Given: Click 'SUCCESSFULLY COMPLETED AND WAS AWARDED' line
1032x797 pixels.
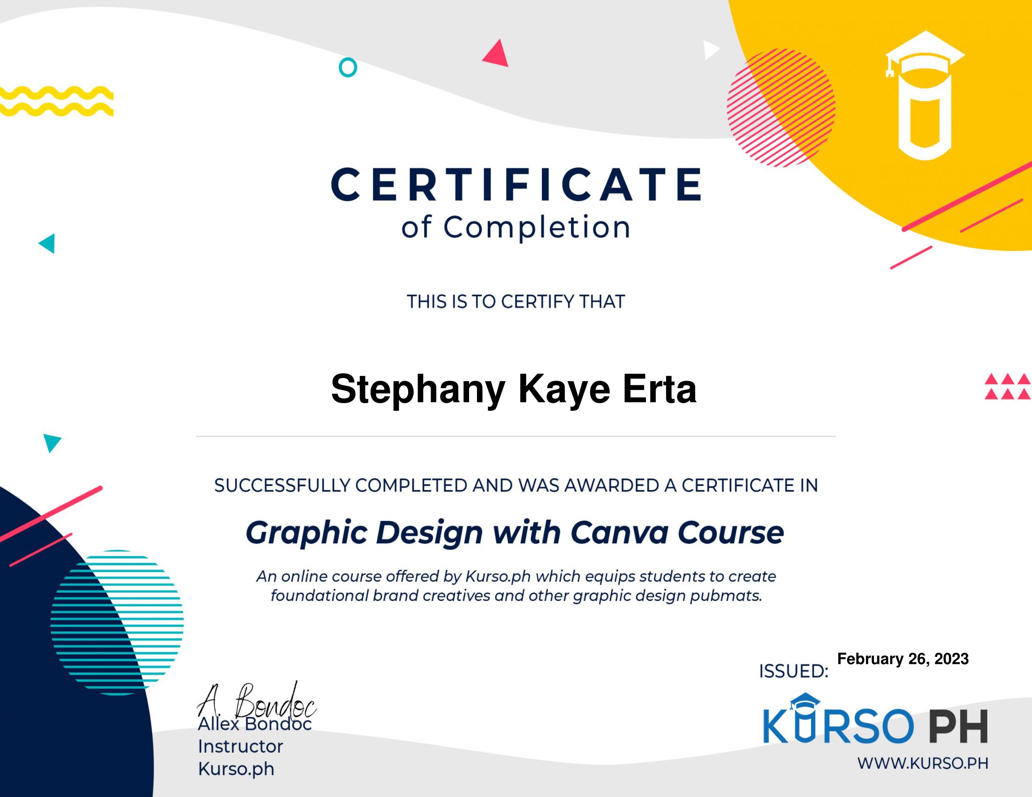Looking at the screenshot, I should tap(516, 485).
